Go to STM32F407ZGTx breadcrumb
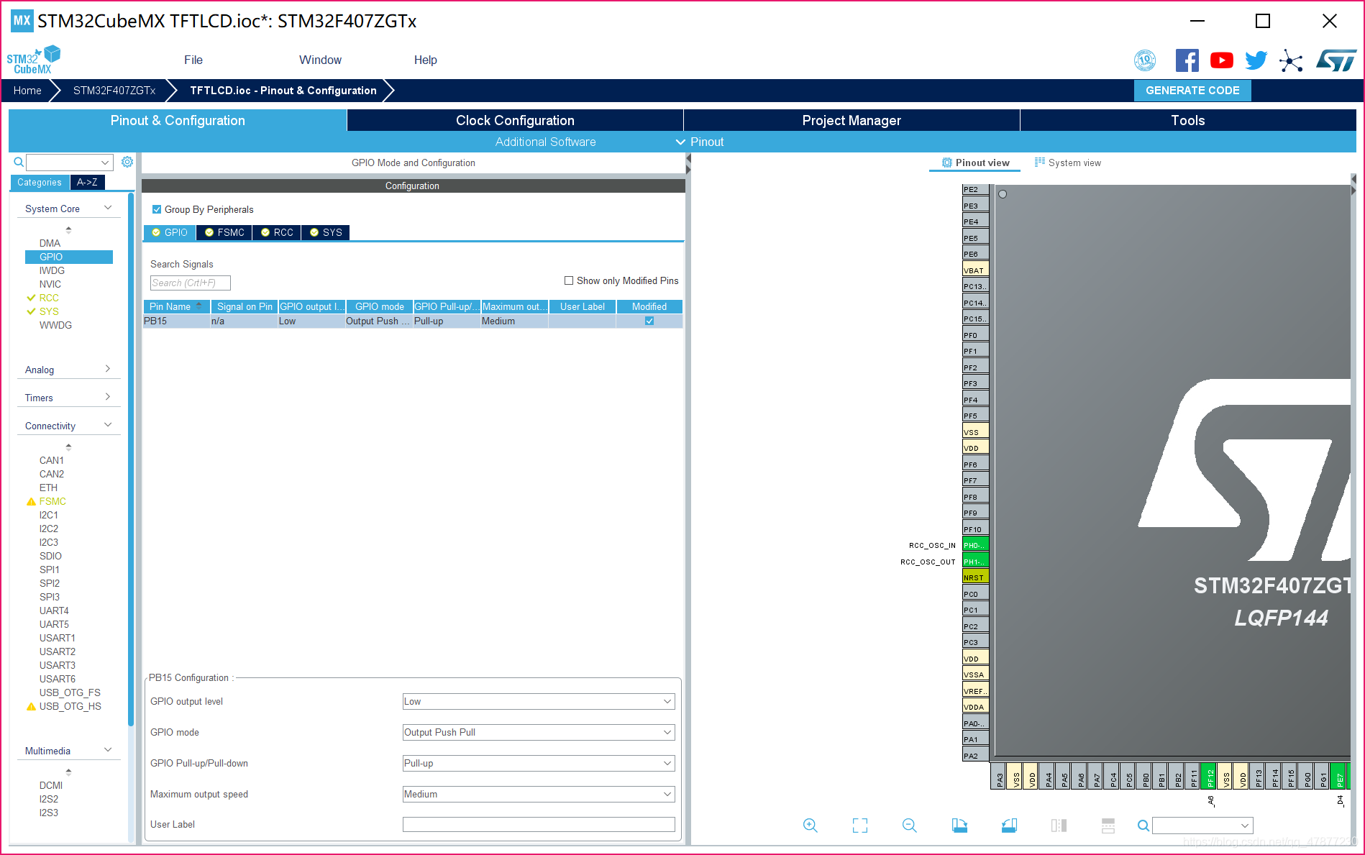The height and width of the screenshot is (855, 1365). (114, 91)
